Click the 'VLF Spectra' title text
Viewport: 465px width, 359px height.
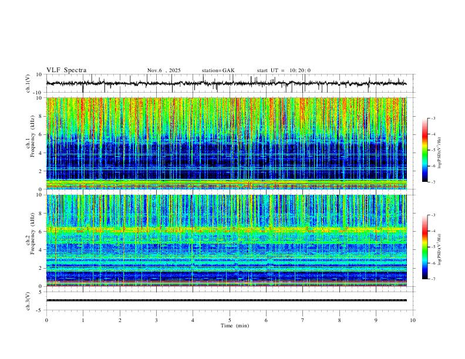[x=66, y=70]
